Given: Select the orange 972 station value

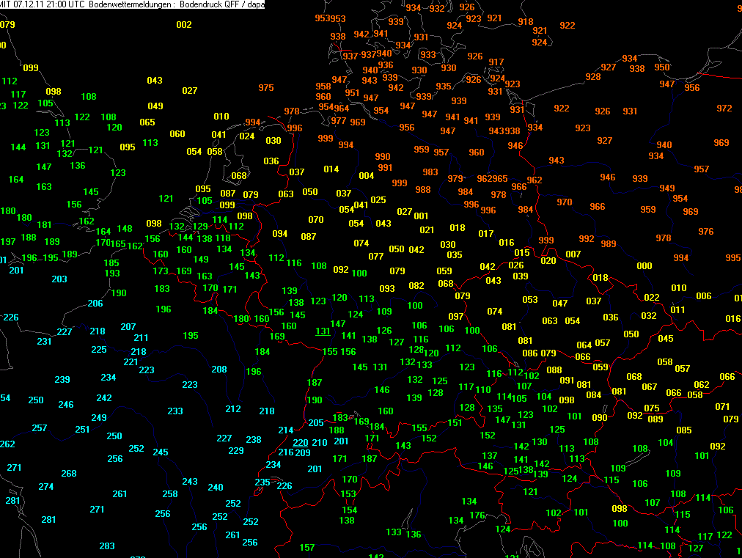Looking at the screenshot, I should coord(724,109).
